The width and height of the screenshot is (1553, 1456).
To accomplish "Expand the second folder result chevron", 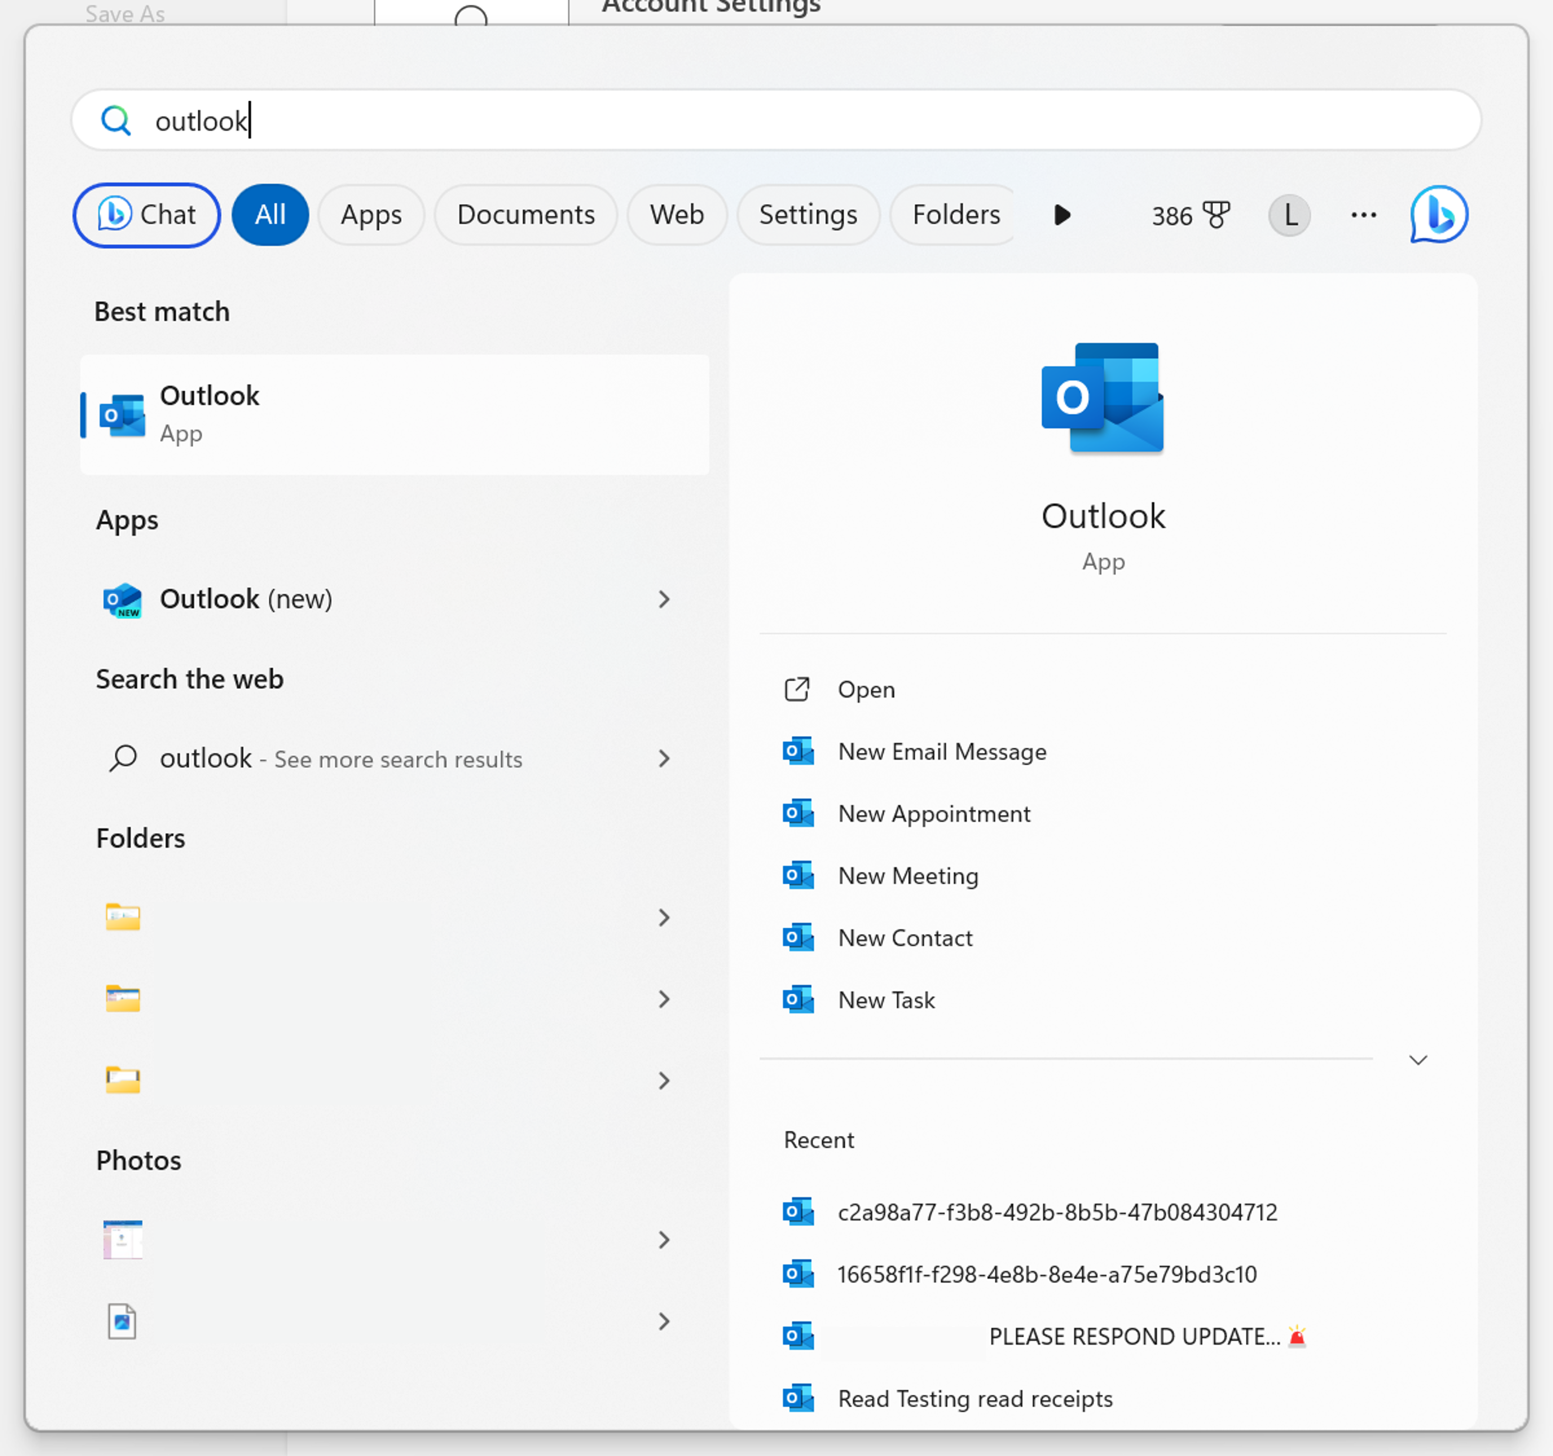I will tap(663, 999).
